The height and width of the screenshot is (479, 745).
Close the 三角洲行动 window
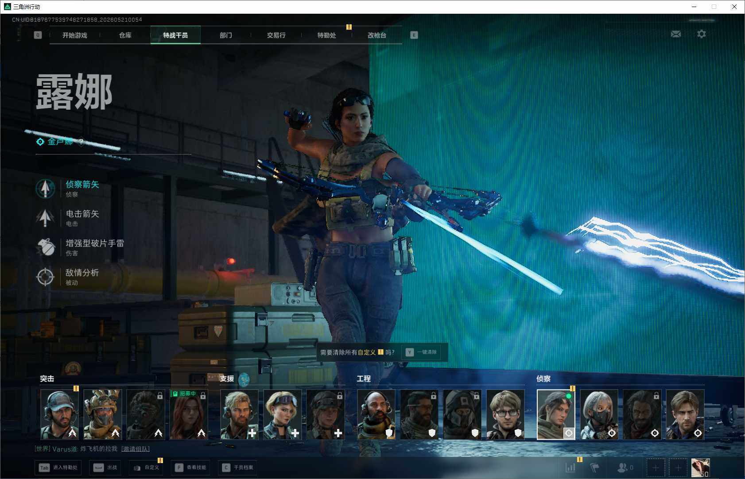734,7
